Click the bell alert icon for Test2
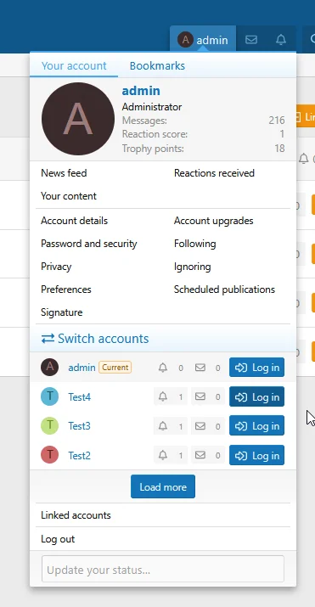315x607 pixels. (x=163, y=455)
